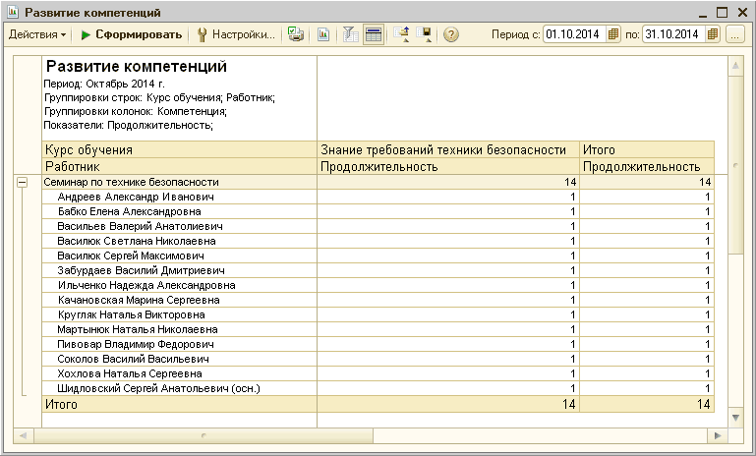
Task: Select worker Соколов Василий Васильевич
Action: pos(179,359)
